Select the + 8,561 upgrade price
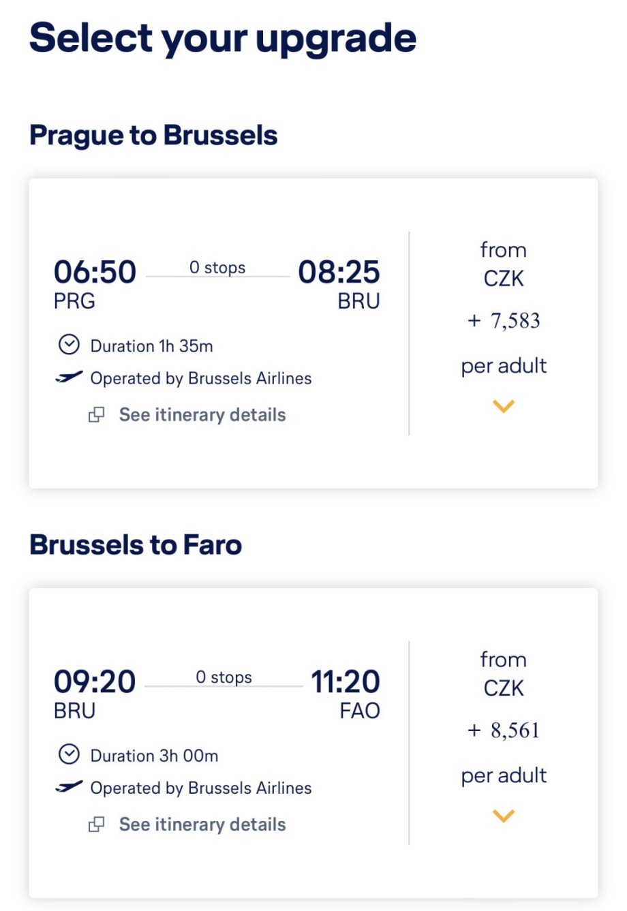Viewport: 627px width, 911px height. [x=504, y=730]
